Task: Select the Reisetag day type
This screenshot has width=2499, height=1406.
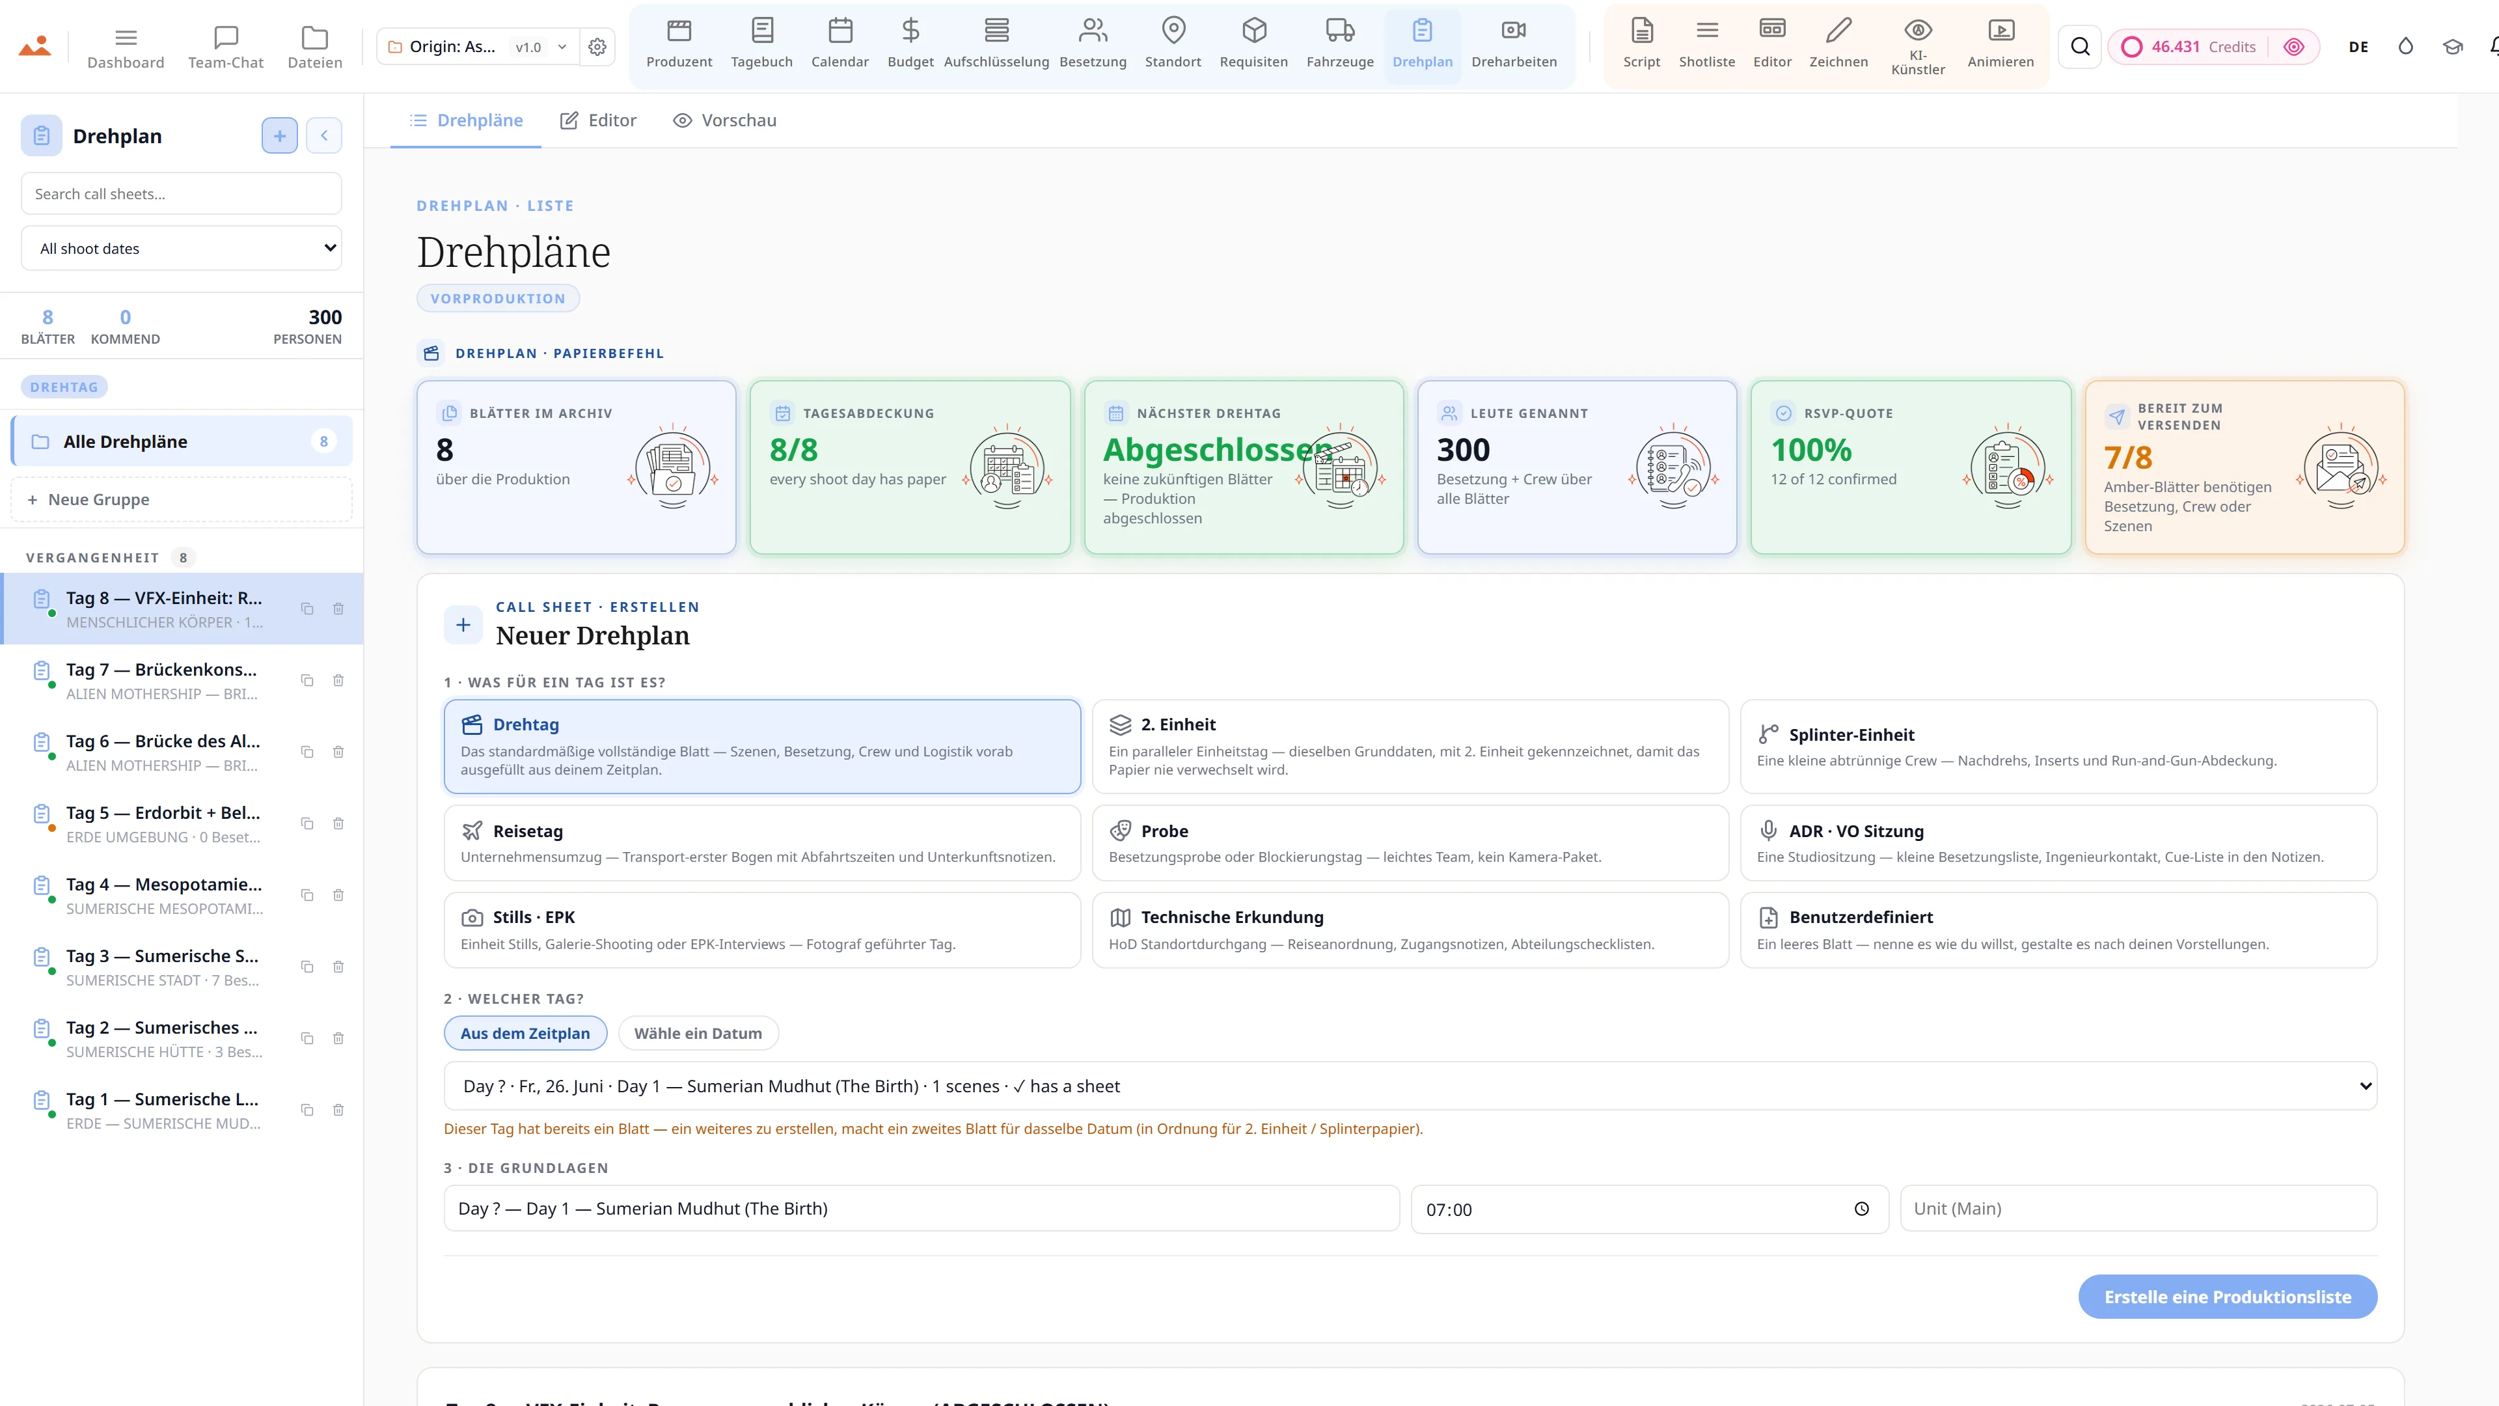Action: click(x=763, y=842)
